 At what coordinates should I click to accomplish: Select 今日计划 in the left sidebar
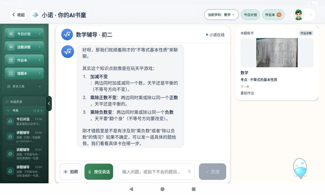click(x=24, y=34)
